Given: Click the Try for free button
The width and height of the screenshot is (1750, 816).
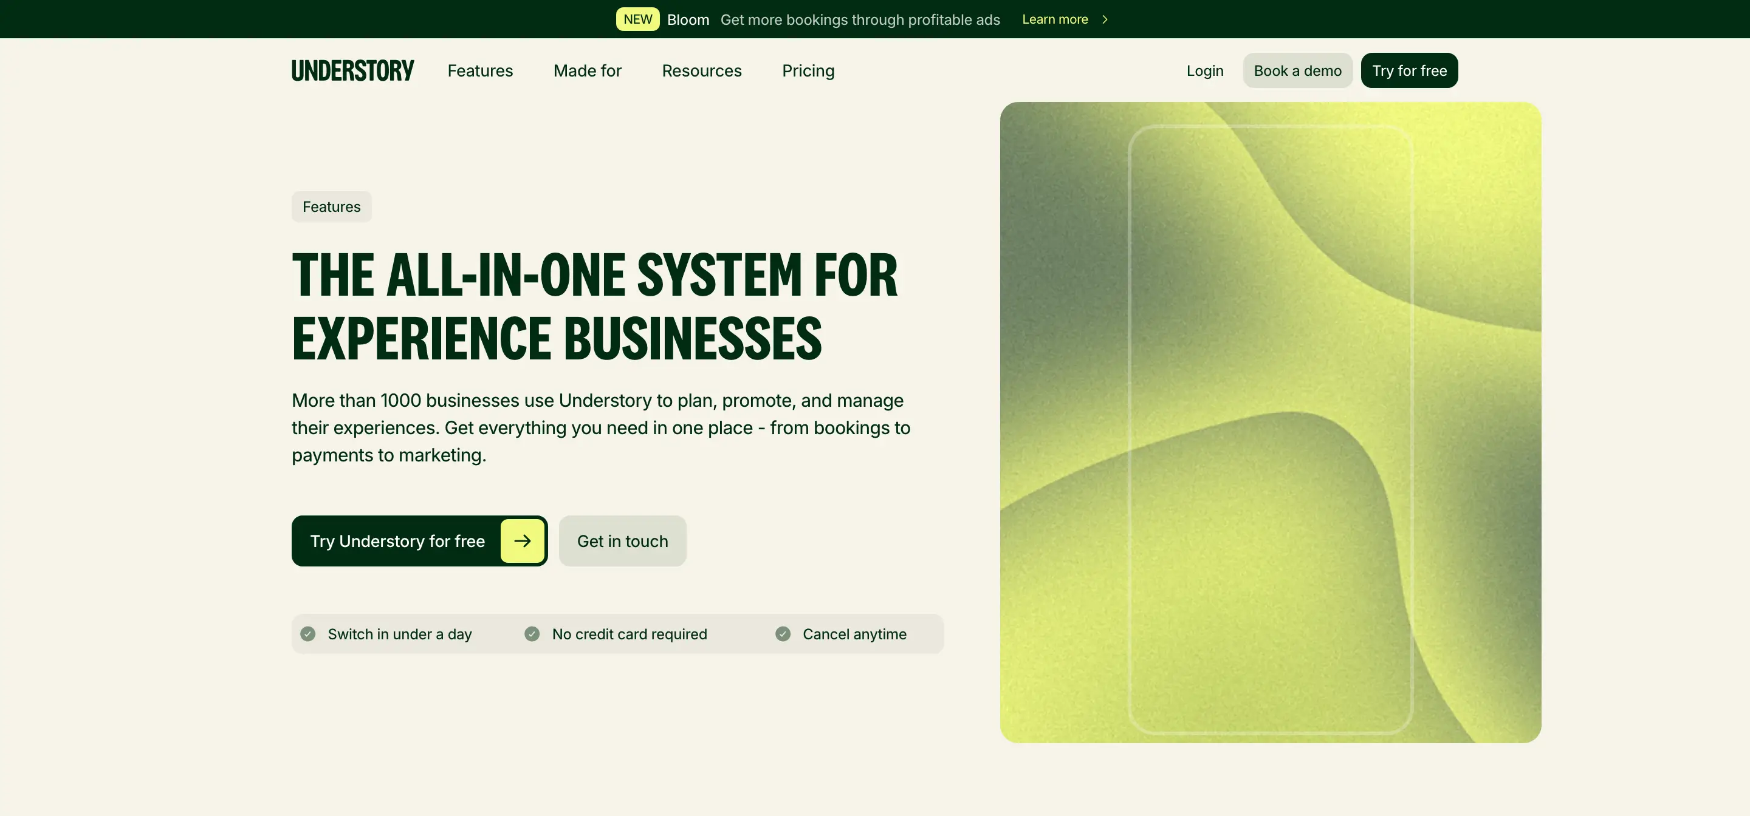Looking at the screenshot, I should coord(1409,70).
